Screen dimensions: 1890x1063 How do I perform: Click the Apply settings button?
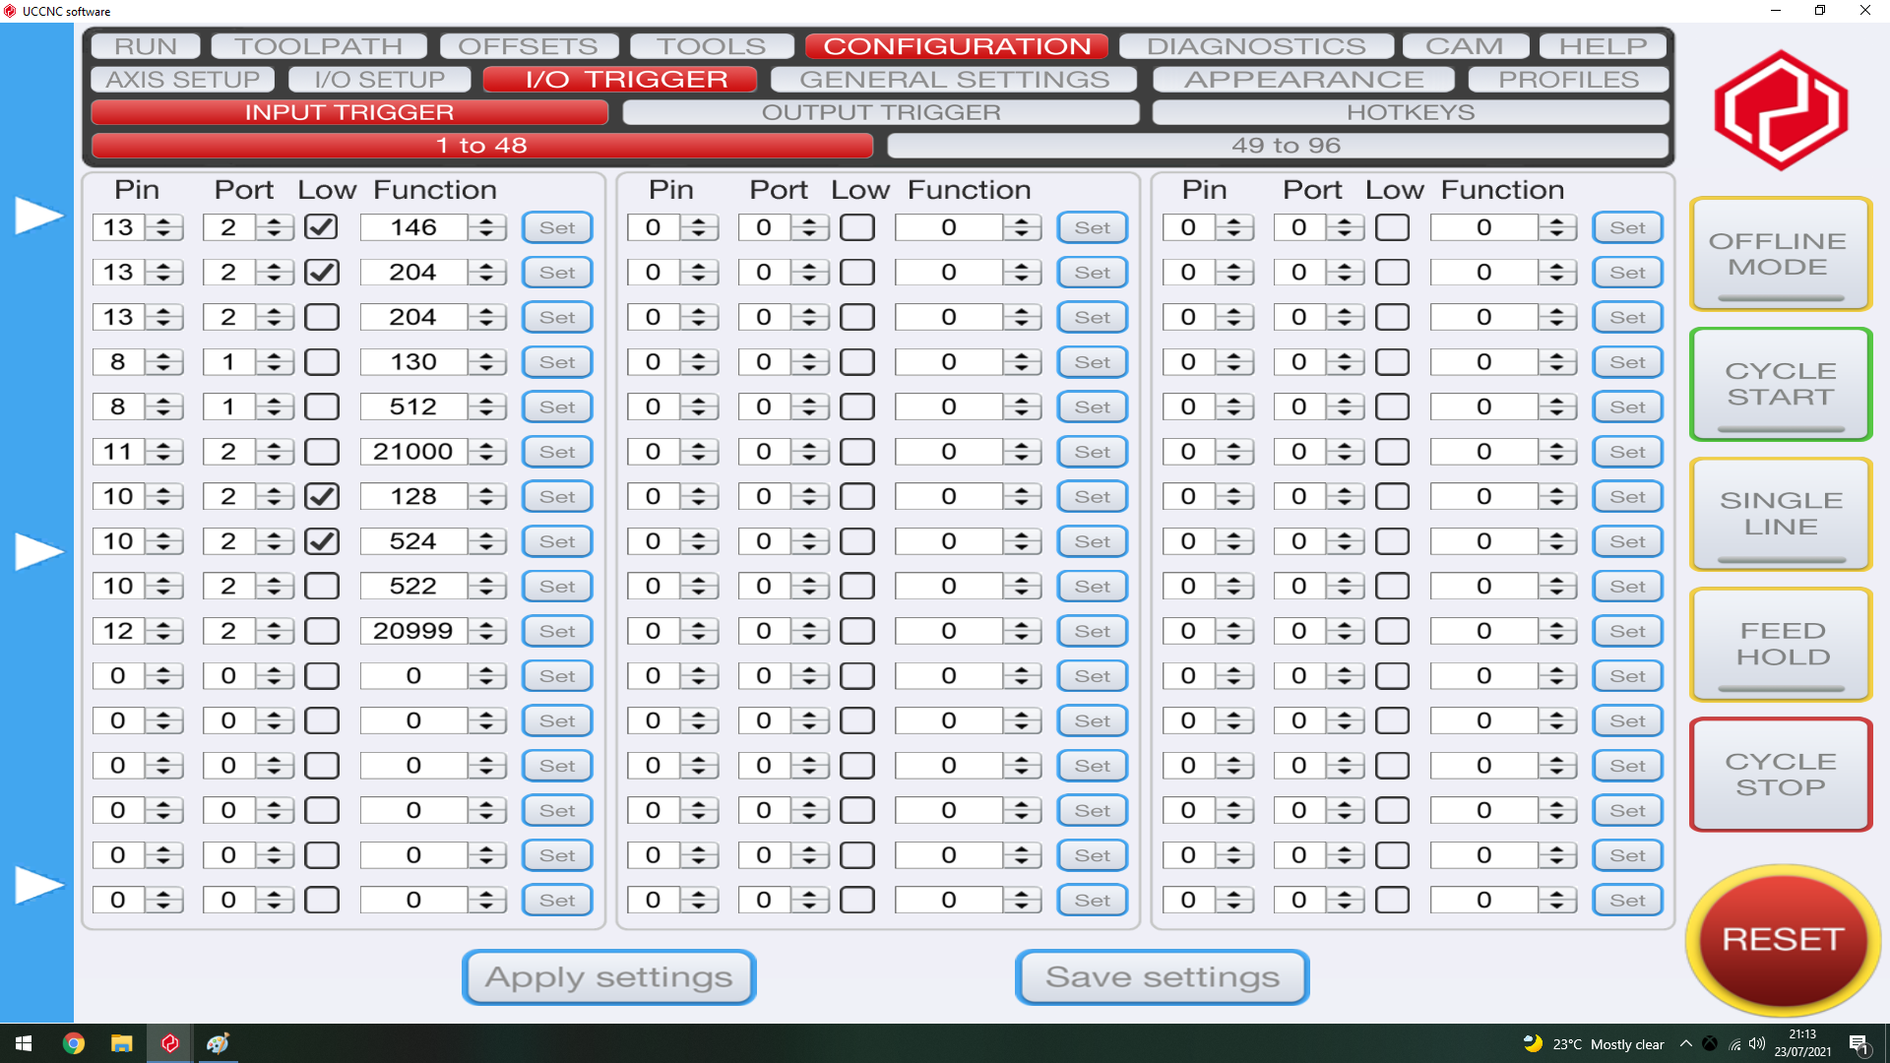point(608,977)
